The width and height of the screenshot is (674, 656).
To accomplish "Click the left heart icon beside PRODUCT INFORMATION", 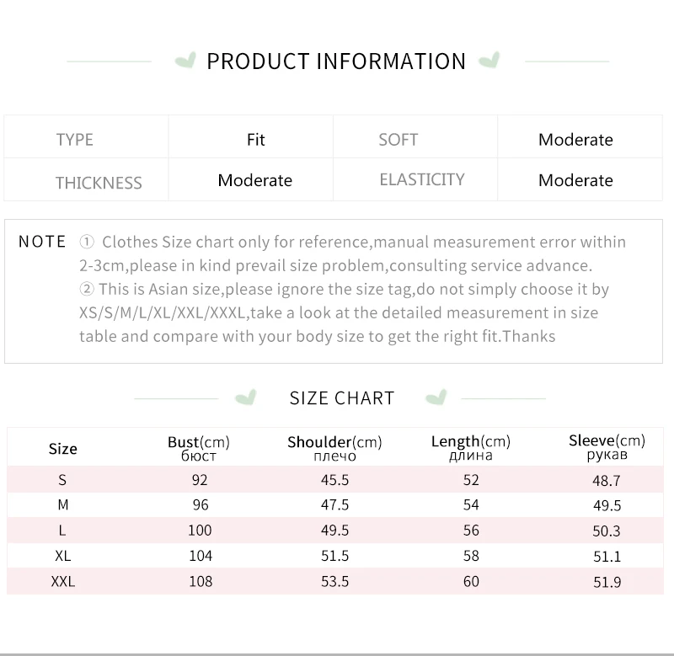I will tap(185, 61).
